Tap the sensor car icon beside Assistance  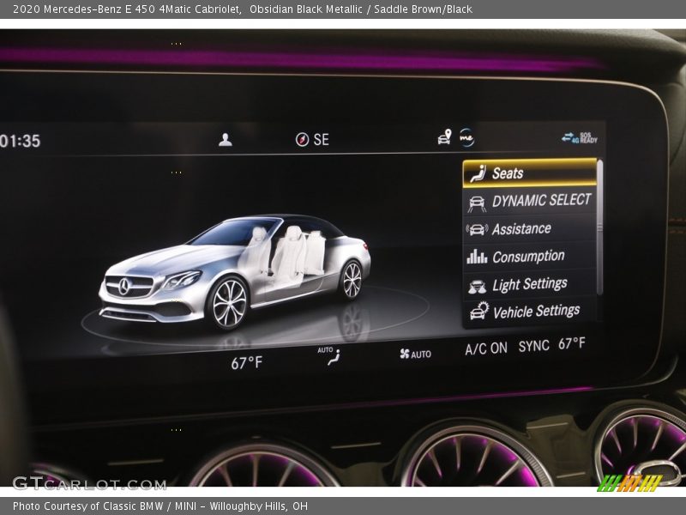pos(477,229)
